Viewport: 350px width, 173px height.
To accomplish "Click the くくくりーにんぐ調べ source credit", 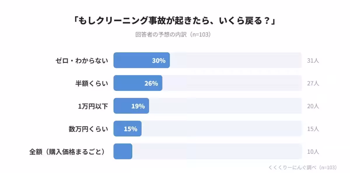I will (x=302, y=167).
